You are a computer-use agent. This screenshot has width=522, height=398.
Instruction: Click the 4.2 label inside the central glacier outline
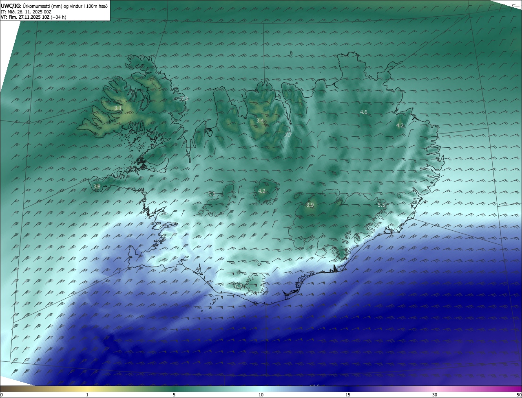(x=262, y=191)
